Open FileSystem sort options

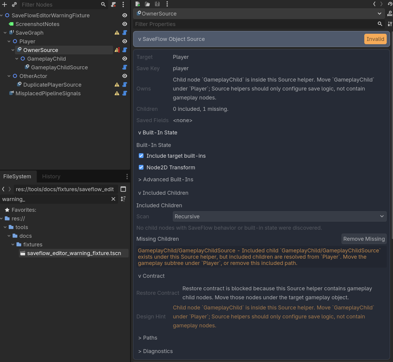[x=123, y=199]
